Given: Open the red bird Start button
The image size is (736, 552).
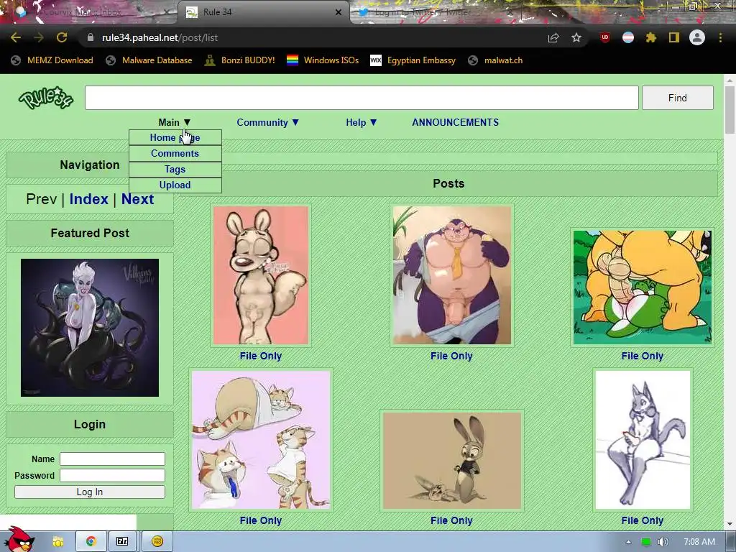Looking at the screenshot, I should pyautogui.click(x=18, y=540).
